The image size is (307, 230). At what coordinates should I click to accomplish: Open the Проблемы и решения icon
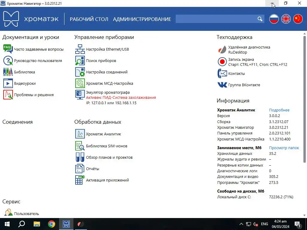point(8,95)
